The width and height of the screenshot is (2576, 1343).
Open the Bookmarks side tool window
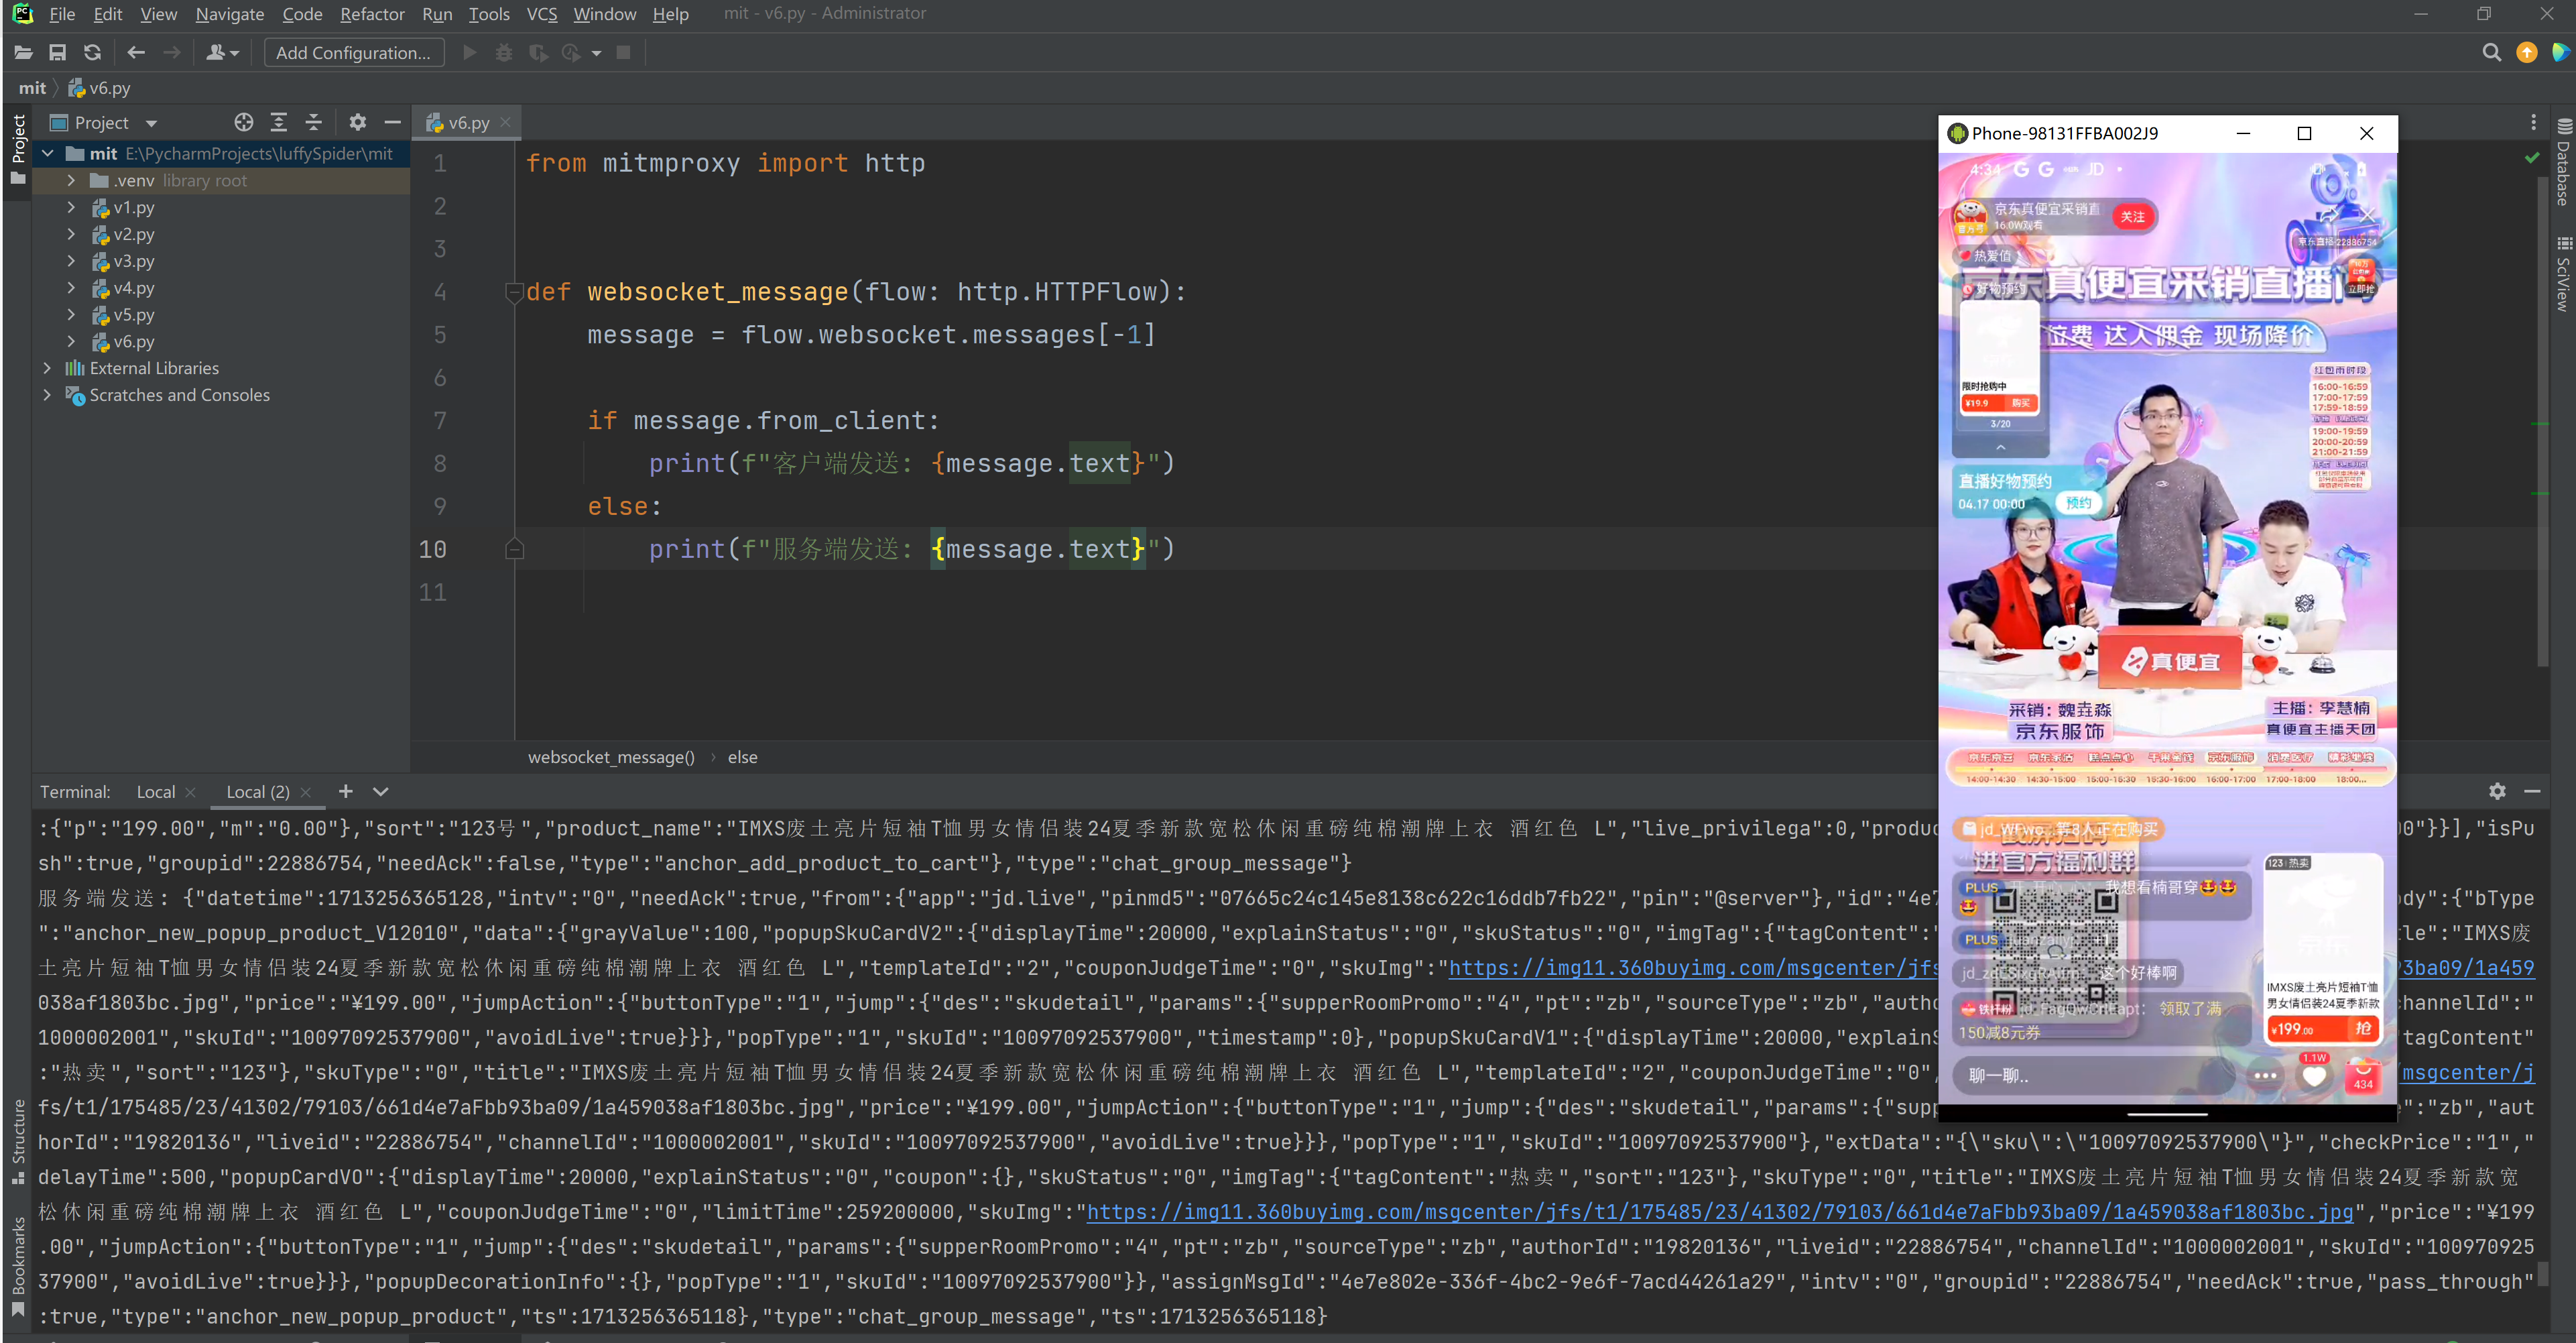pyautogui.click(x=17, y=1266)
